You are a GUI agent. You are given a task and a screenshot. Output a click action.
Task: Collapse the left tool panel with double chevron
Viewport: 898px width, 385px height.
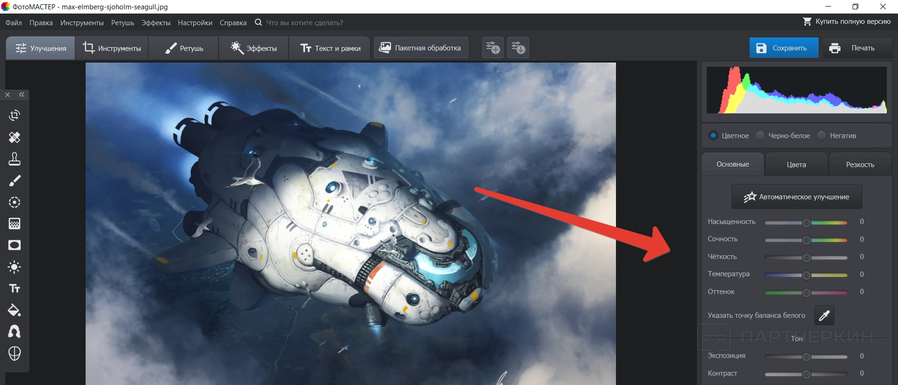[22, 95]
